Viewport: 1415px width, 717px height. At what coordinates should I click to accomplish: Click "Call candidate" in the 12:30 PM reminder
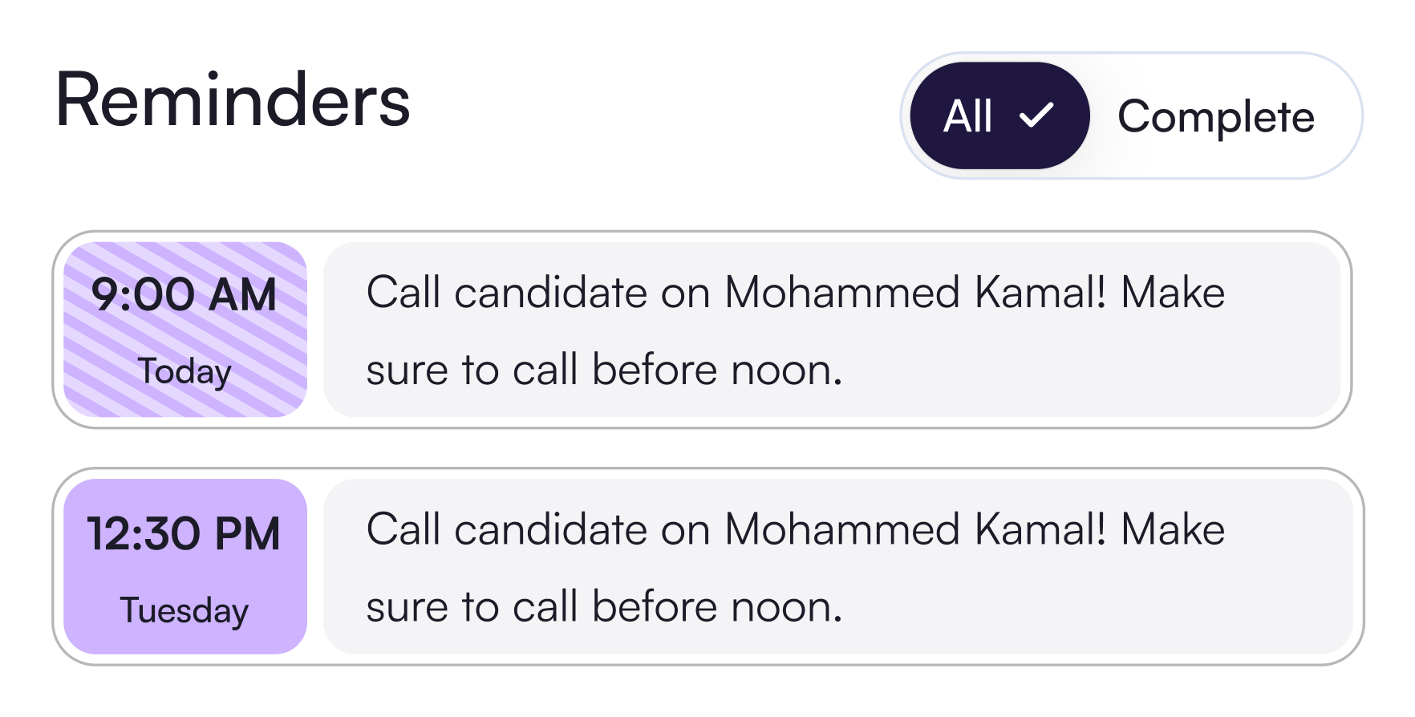click(x=506, y=530)
